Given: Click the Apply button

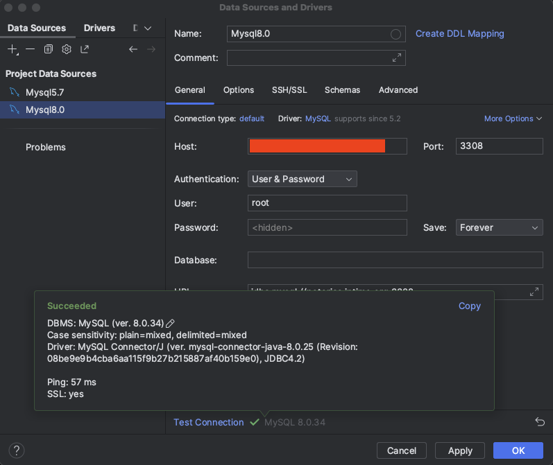Looking at the screenshot, I should 460,450.
